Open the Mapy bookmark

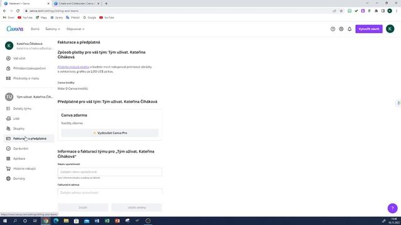[41, 17]
